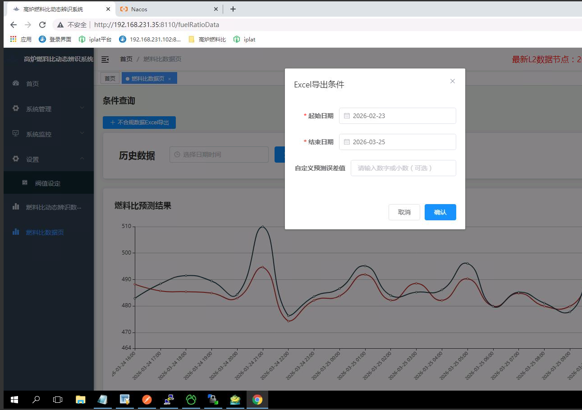Open the 高炉燃料比 bookmark folder
Image resolution: width=582 pixels, height=410 pixels.
point(207,39)
